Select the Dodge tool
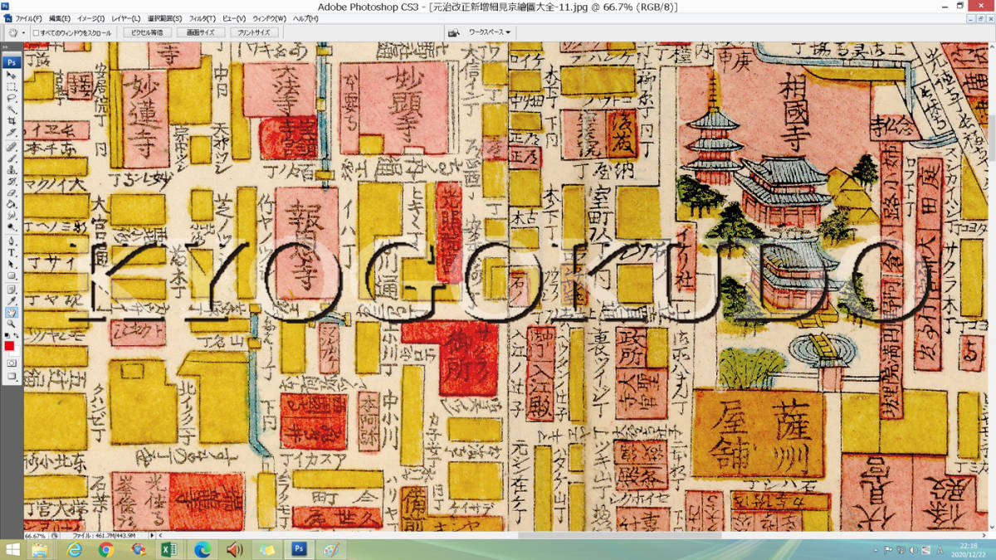Screen dimensions: 996x560 11,226
